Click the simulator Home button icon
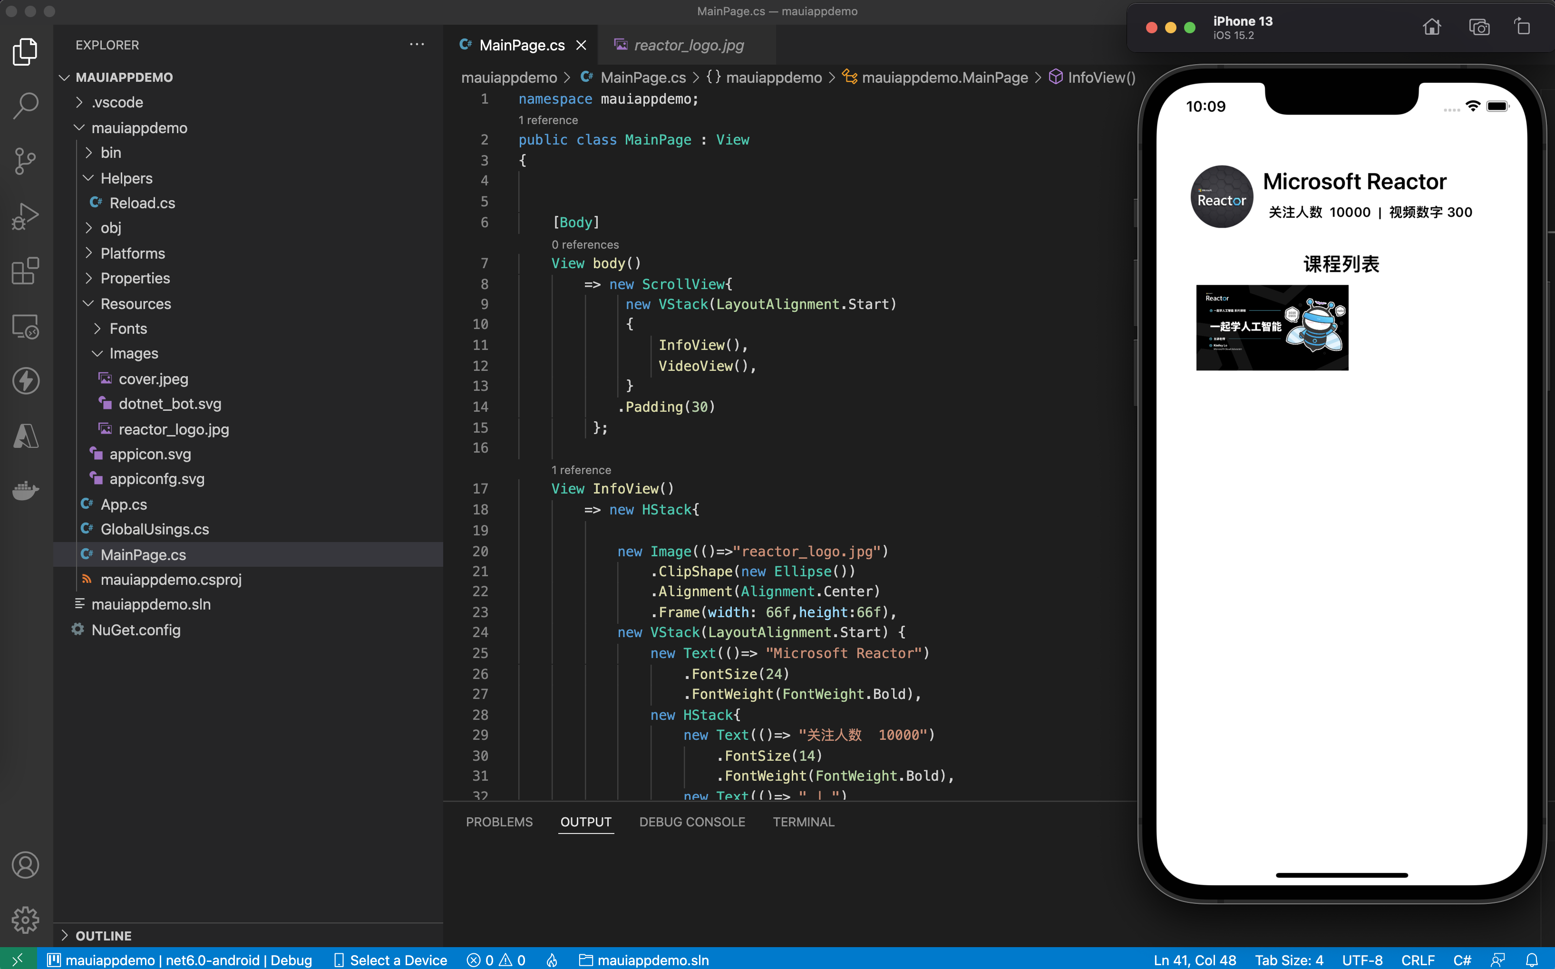Viewport: 1555px width, 969px height. 1431,28
